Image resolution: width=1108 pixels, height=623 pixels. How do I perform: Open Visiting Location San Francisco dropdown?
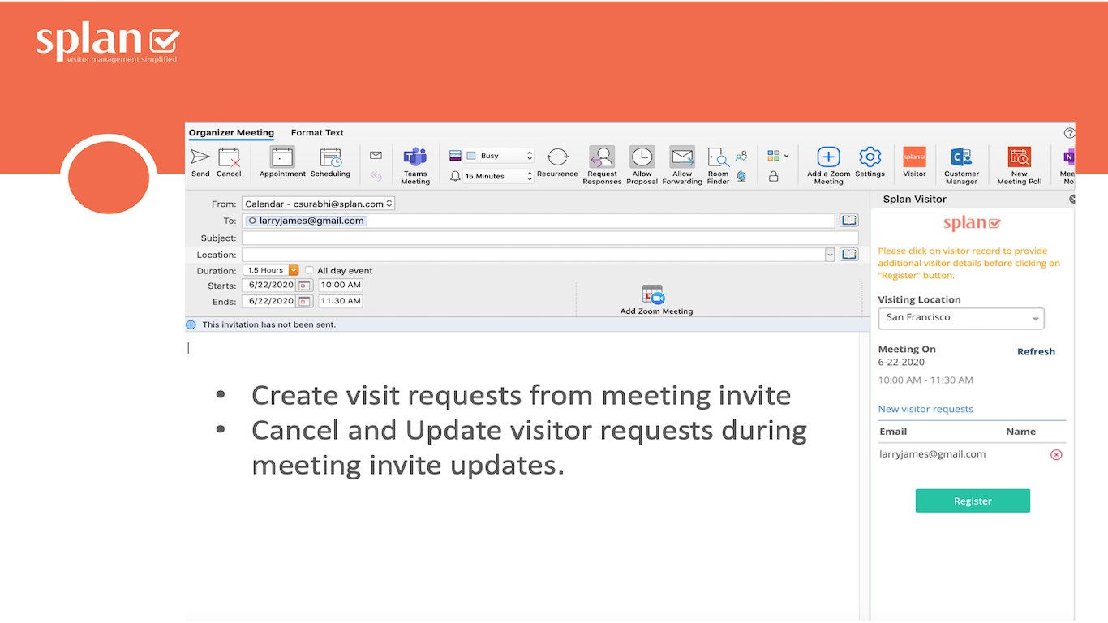(x=961, y=318)
